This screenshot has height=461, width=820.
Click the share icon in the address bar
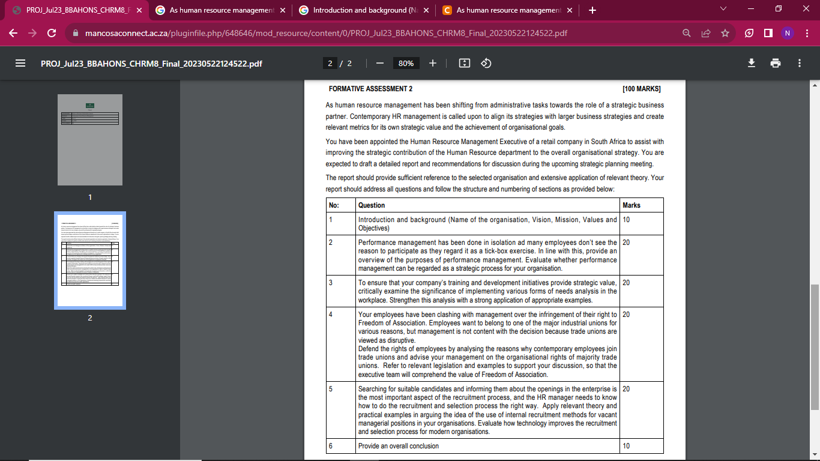pos(705,34)
